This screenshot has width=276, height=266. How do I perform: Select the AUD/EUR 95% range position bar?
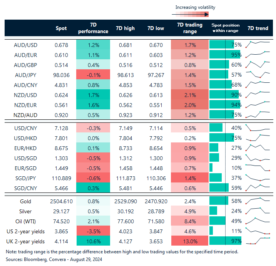225,55
